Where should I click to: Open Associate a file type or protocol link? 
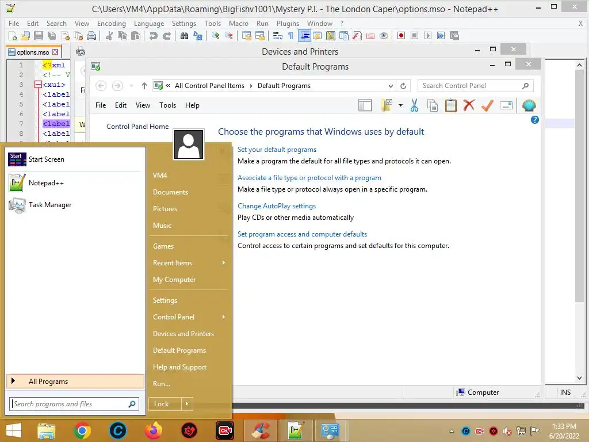tap(309, 178)
